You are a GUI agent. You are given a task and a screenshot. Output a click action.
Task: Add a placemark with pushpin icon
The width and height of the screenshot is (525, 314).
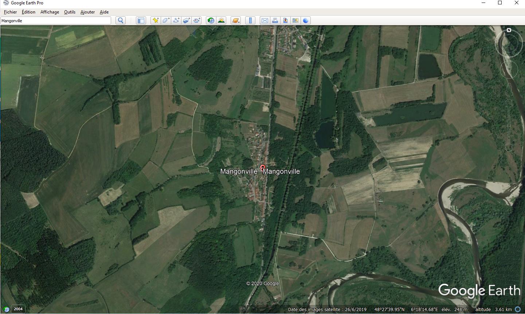click(156, 20)
